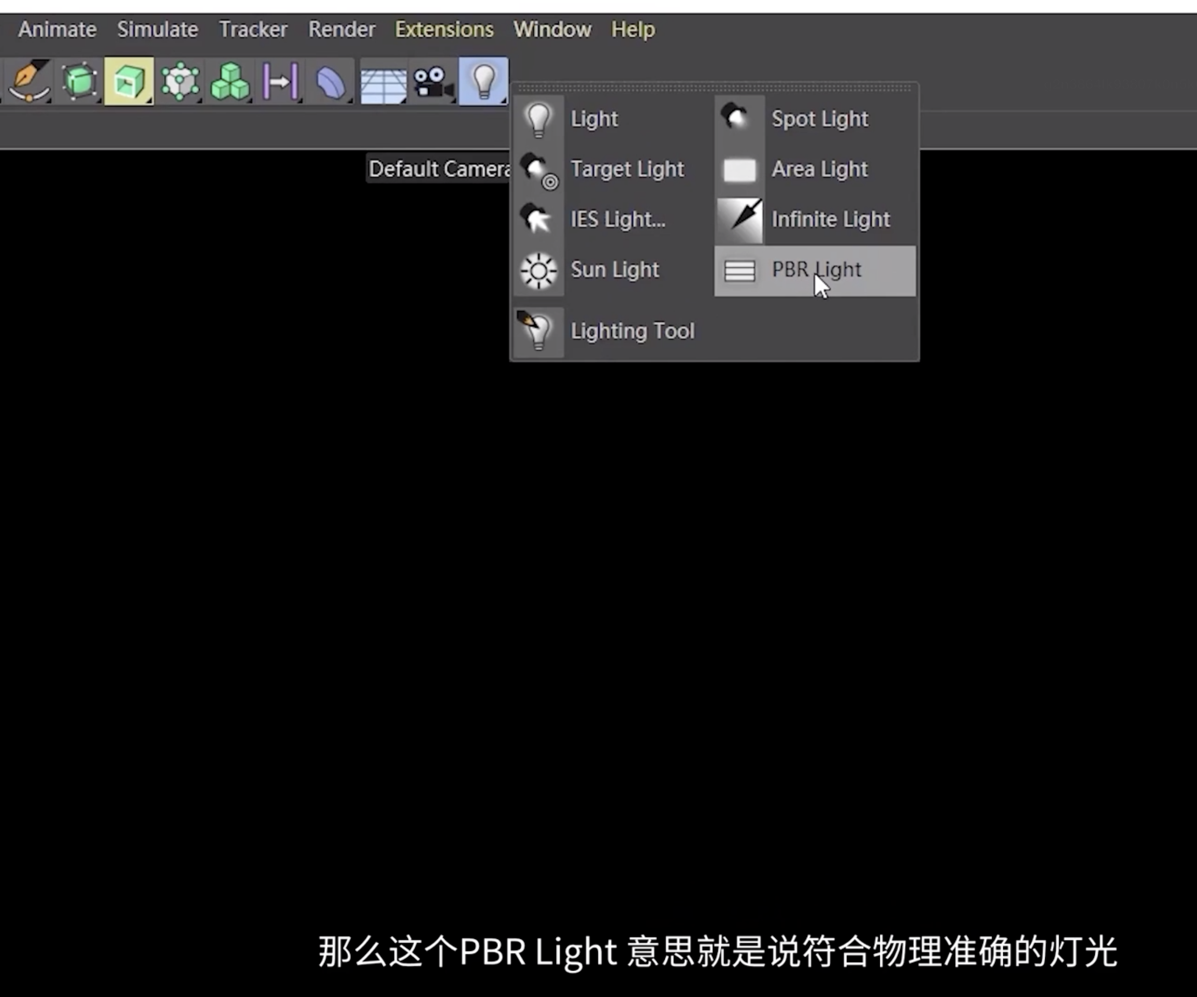This screenshot has height=997, width=1197.
Task: Click the highlighted Extrude generator icon
Action: click(129, 81)
